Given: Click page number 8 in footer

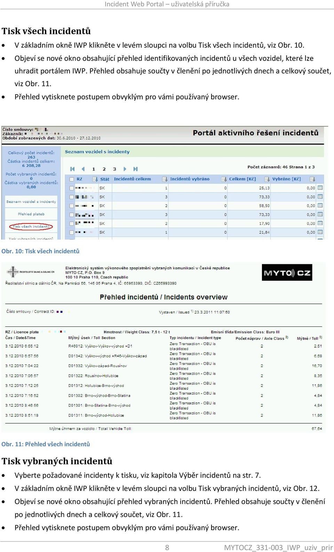Looking at the screenshot, I should [167, 547].
